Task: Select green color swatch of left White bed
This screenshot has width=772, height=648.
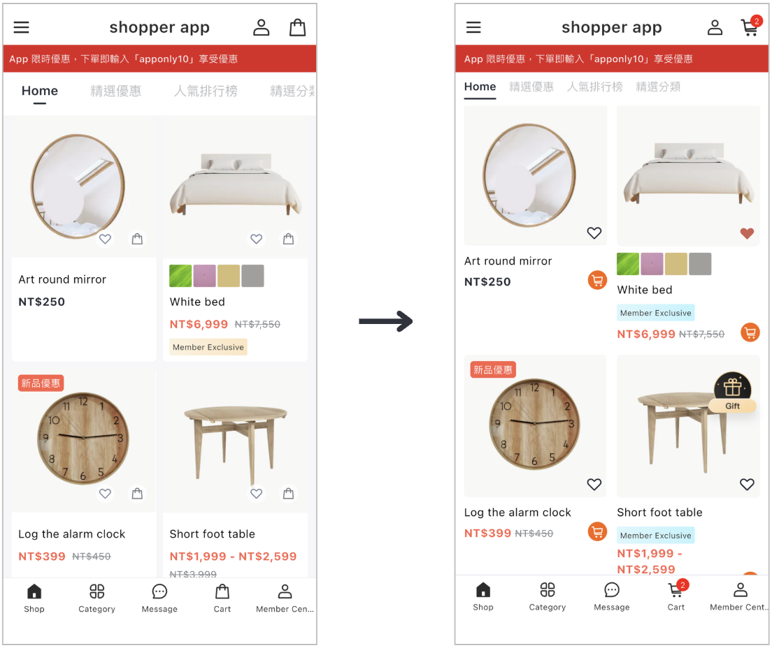Action: 180,276
